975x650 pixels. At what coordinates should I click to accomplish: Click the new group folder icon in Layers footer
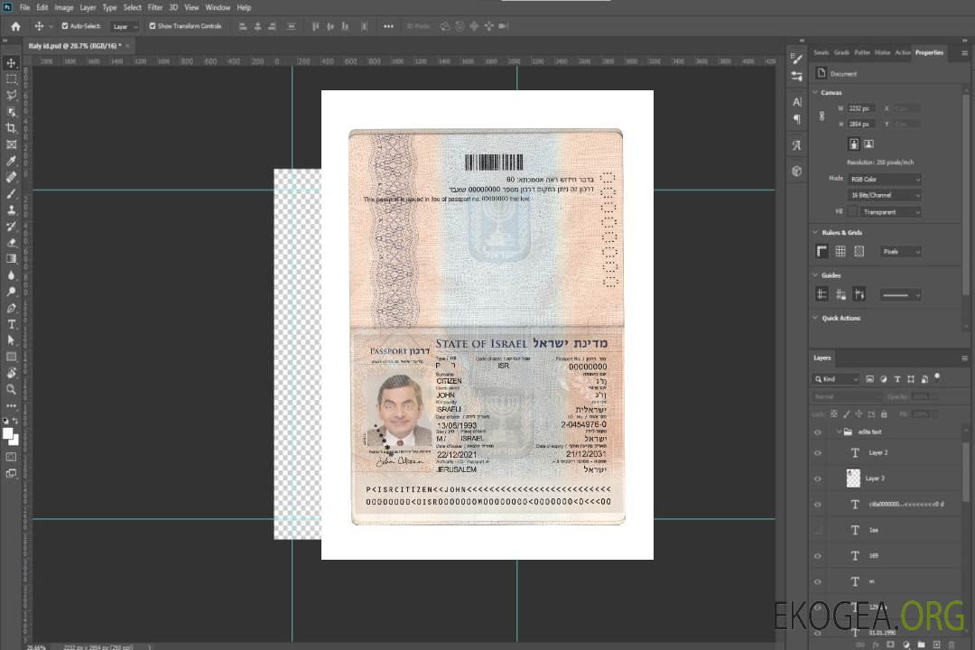pos(921,645)
